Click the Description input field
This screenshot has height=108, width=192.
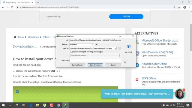pyautogui.click(x=95, y=60)
